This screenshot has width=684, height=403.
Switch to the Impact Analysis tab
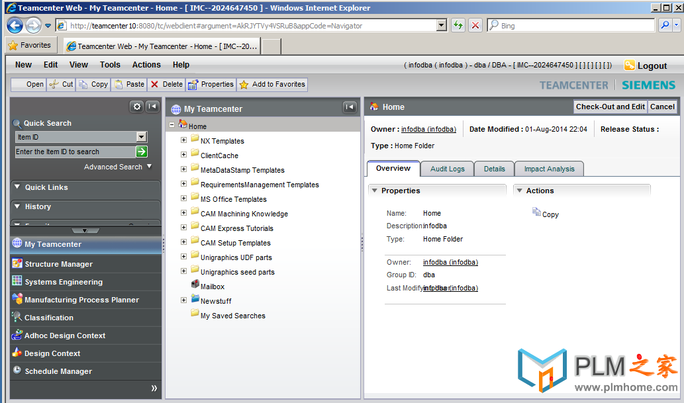point(549,169)
